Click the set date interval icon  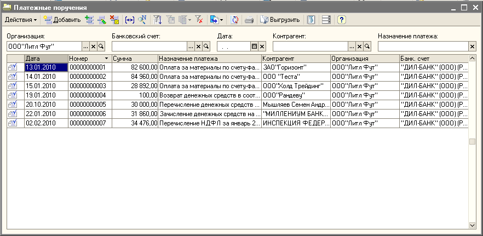(130, 20)
